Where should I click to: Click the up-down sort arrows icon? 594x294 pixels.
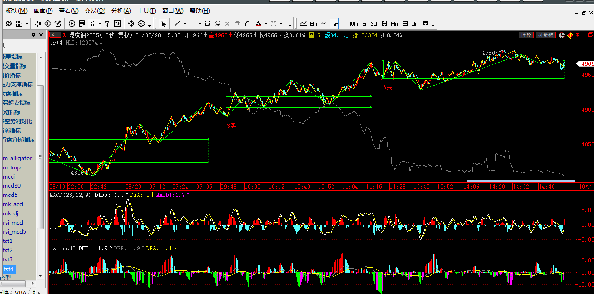pyautogui.click(x=117, y=23)
